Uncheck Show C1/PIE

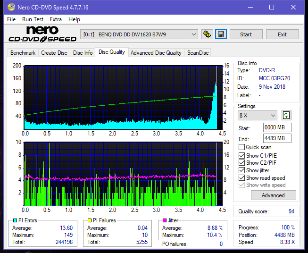(x=241, y=155)
